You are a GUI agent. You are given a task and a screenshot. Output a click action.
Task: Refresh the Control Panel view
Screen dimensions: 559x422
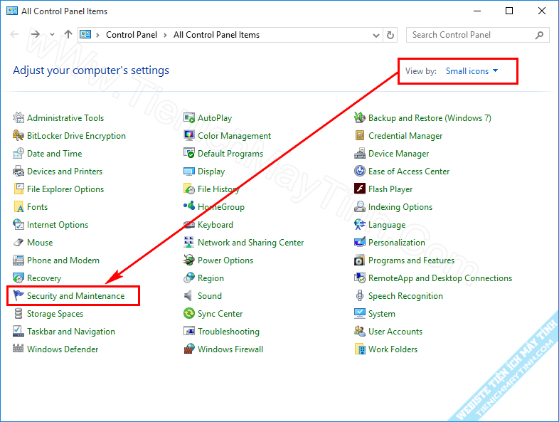pyautogui.click(x=390, y=35)
